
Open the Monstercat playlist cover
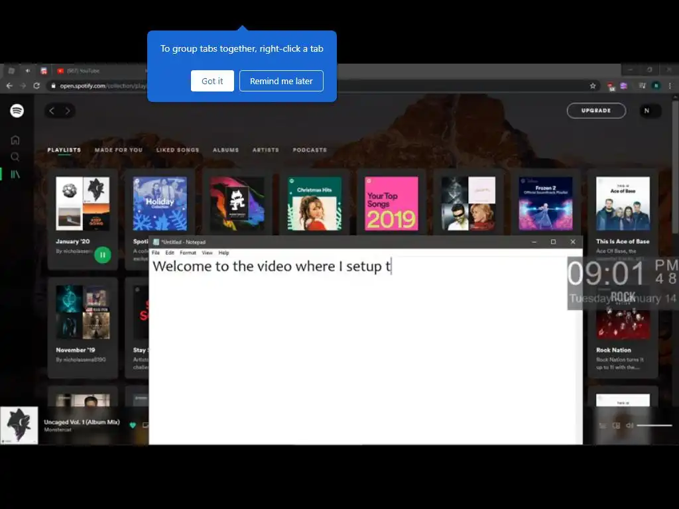(x=237, y=203)
